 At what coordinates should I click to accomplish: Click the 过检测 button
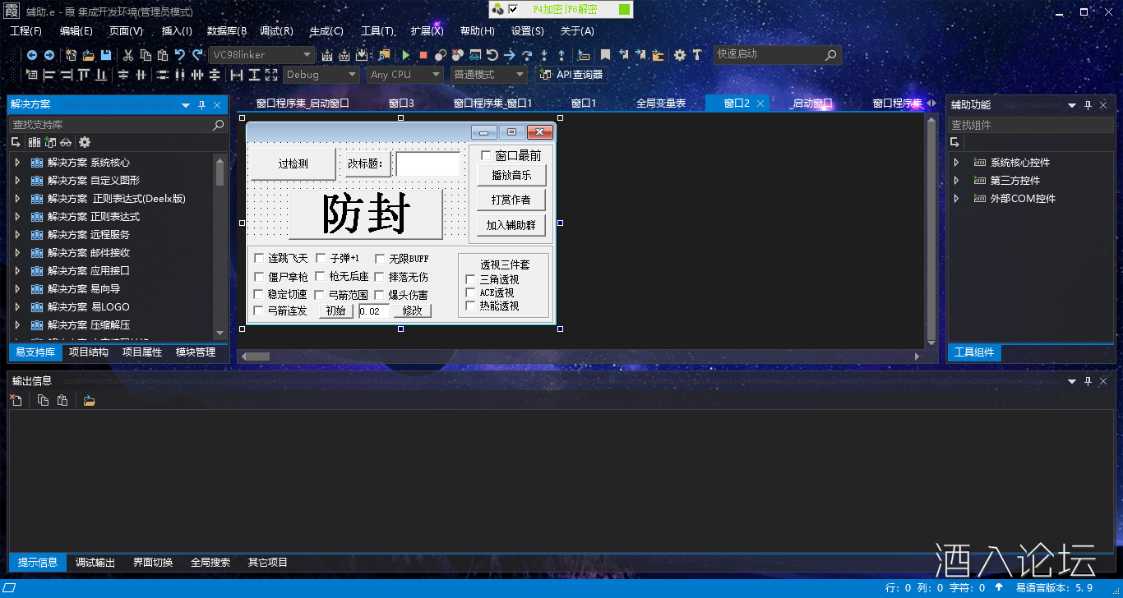point(293,163)
